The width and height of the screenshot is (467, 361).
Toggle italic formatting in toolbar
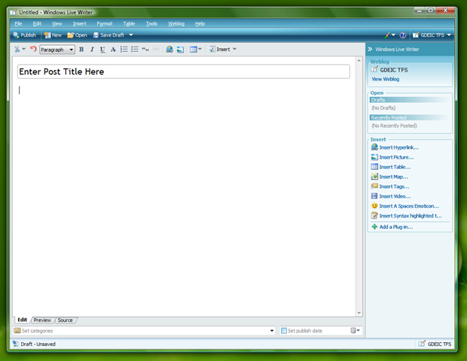[x=92, y=50]
